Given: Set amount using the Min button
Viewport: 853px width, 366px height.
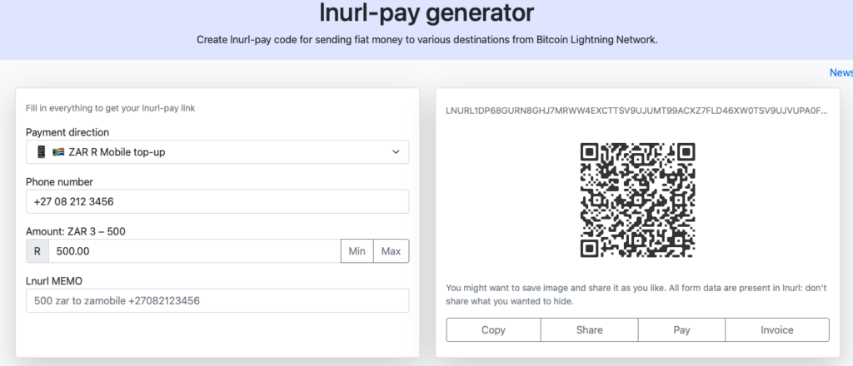Looking at the screenshot, I should [357, 251].
